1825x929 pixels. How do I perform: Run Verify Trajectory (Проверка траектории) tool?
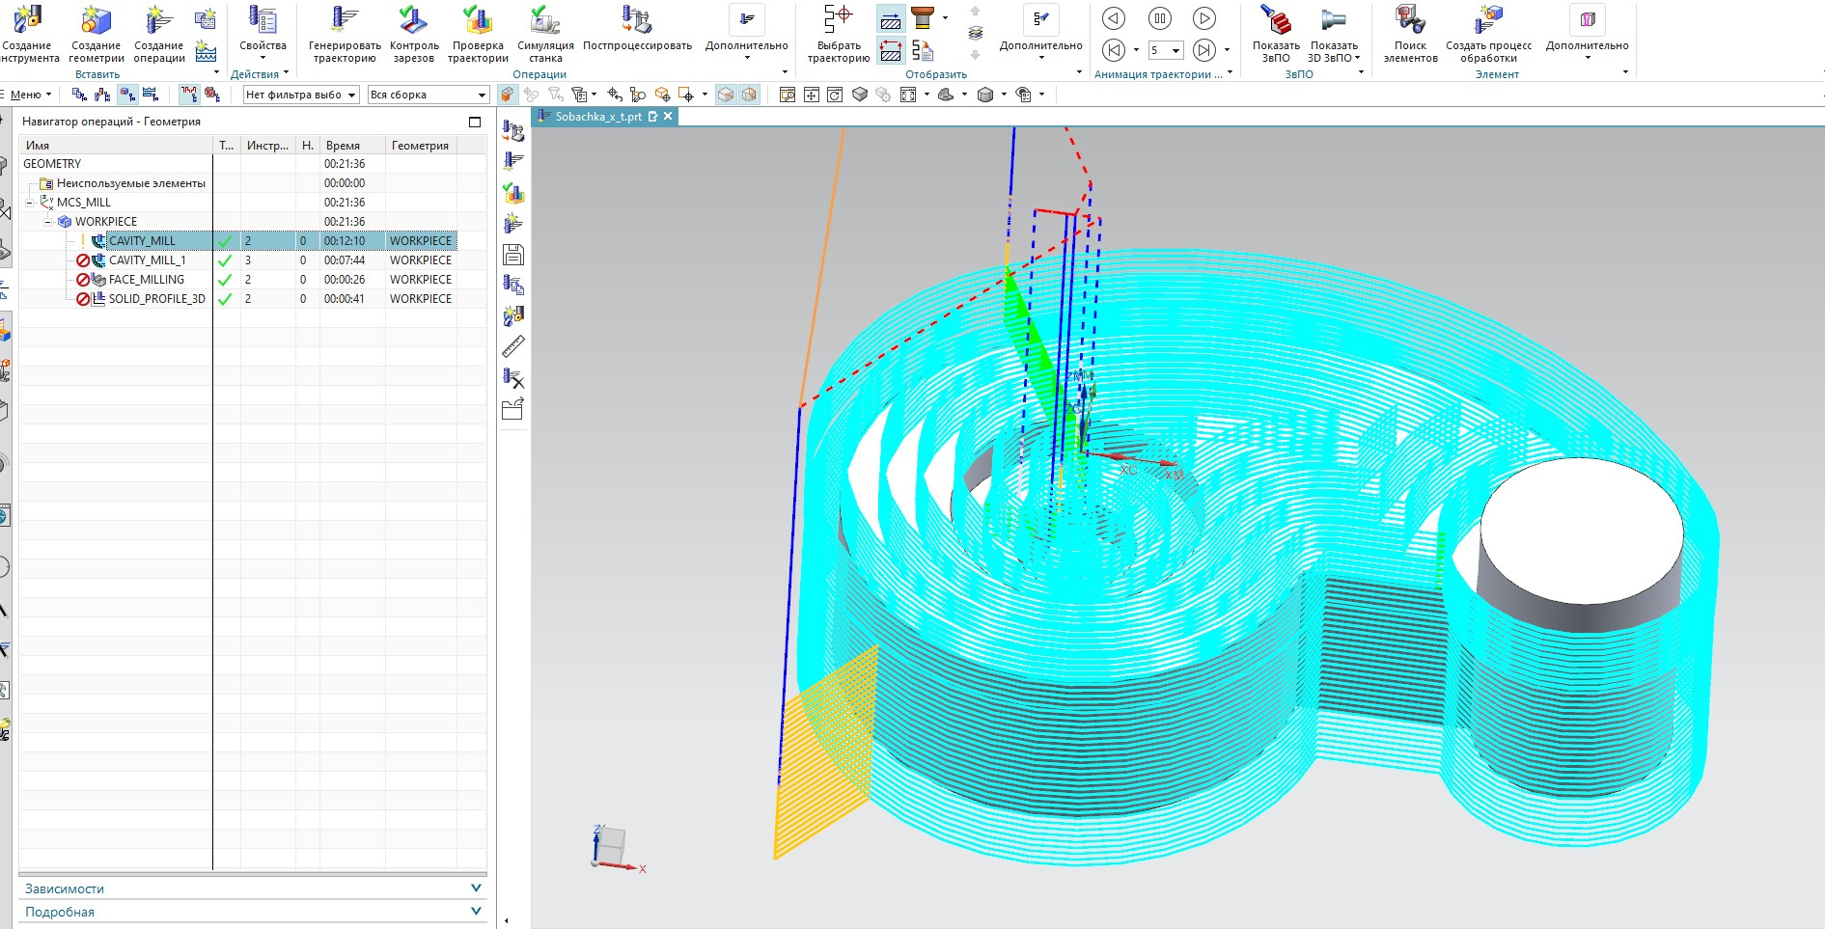[x=478, y=21]
